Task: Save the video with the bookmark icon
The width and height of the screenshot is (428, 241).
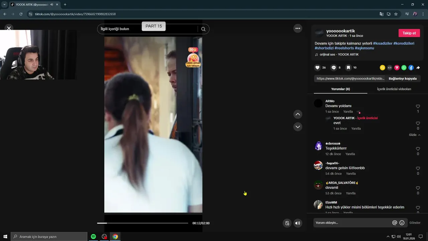Action: point(348,68)
